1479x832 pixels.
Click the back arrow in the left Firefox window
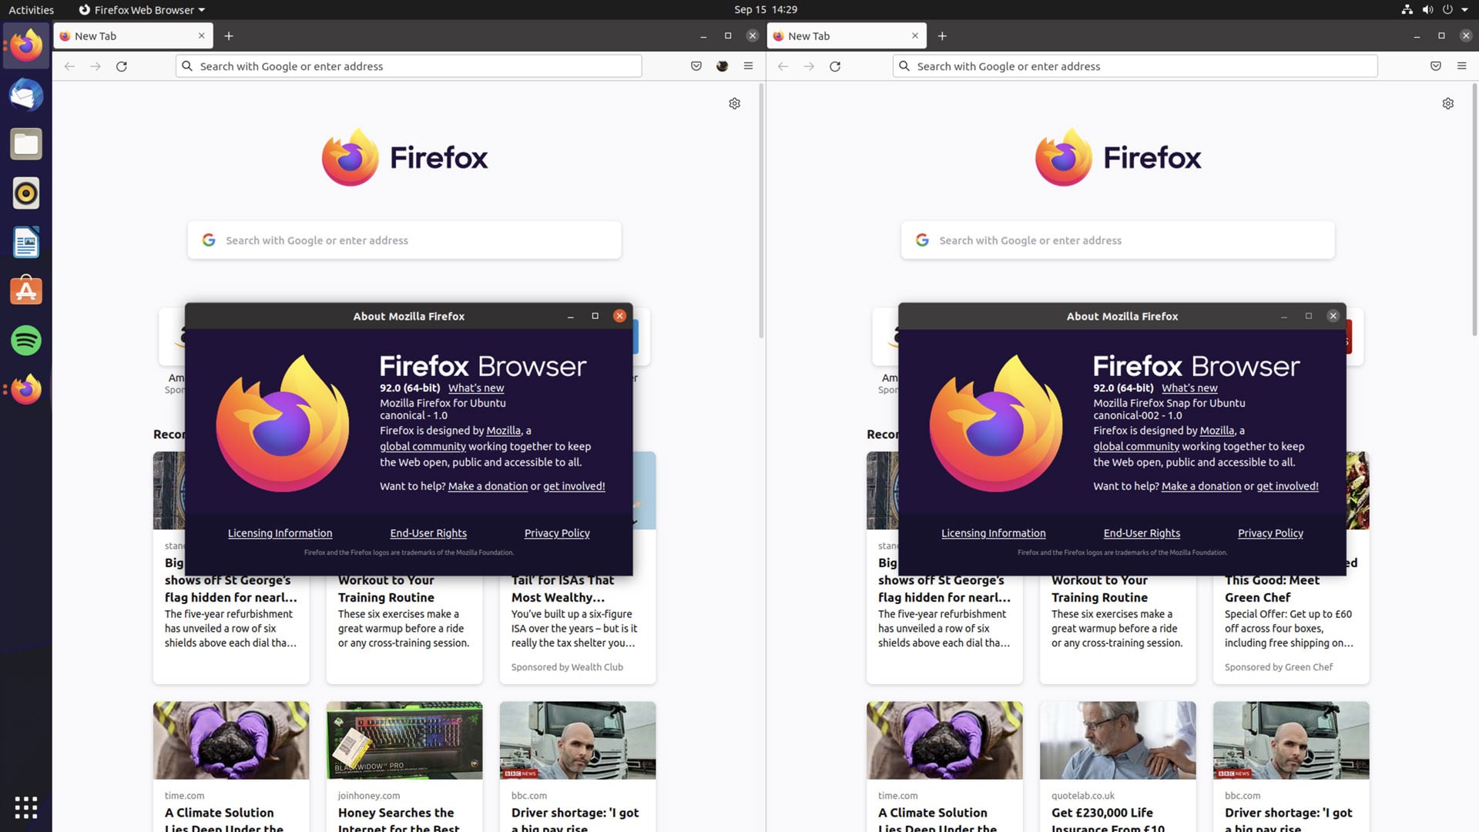click(x=69, y=66)
